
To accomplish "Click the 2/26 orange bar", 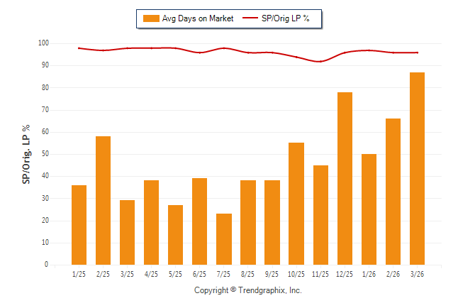I will tap(393, 192).
